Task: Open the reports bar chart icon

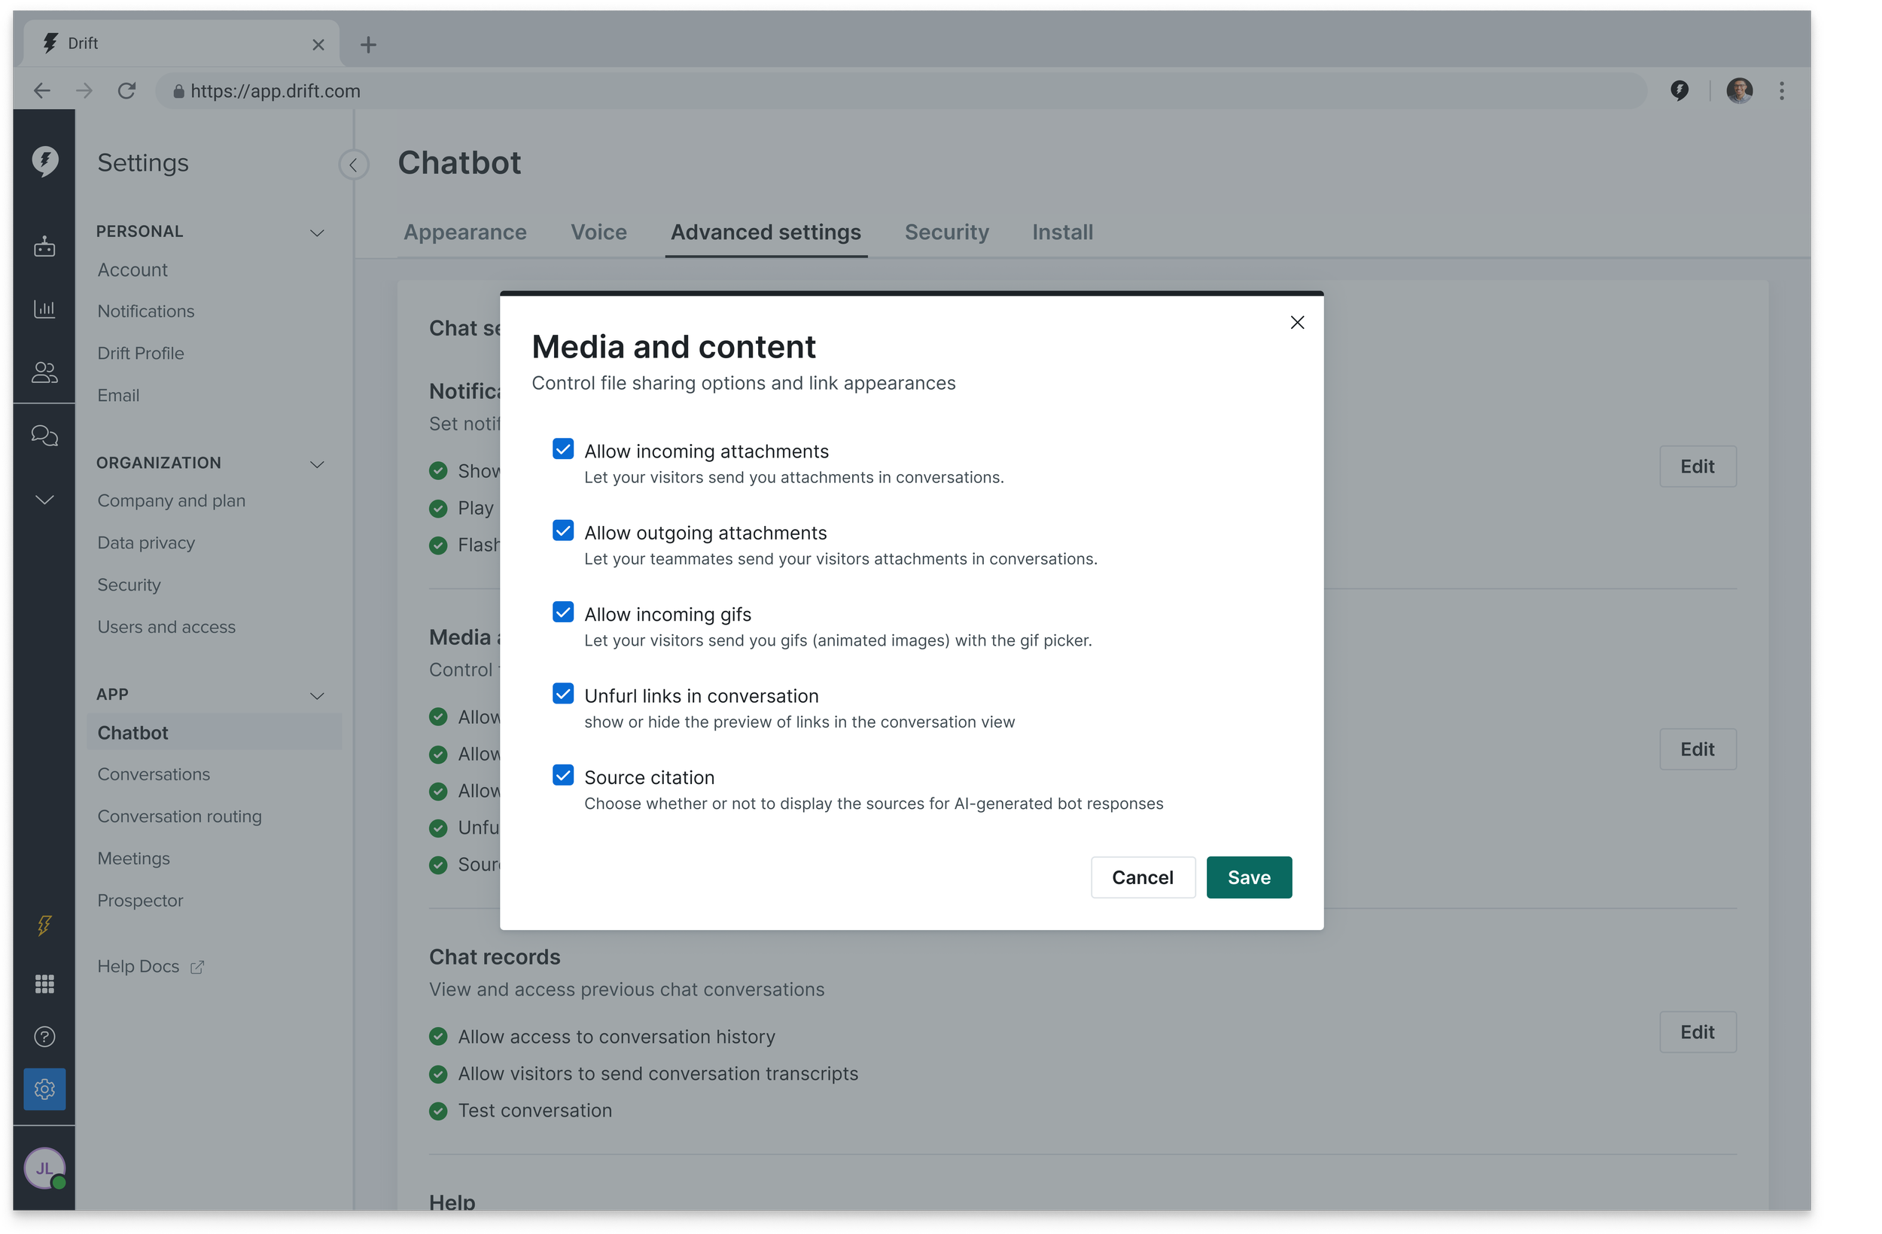Action: [44, 309]
